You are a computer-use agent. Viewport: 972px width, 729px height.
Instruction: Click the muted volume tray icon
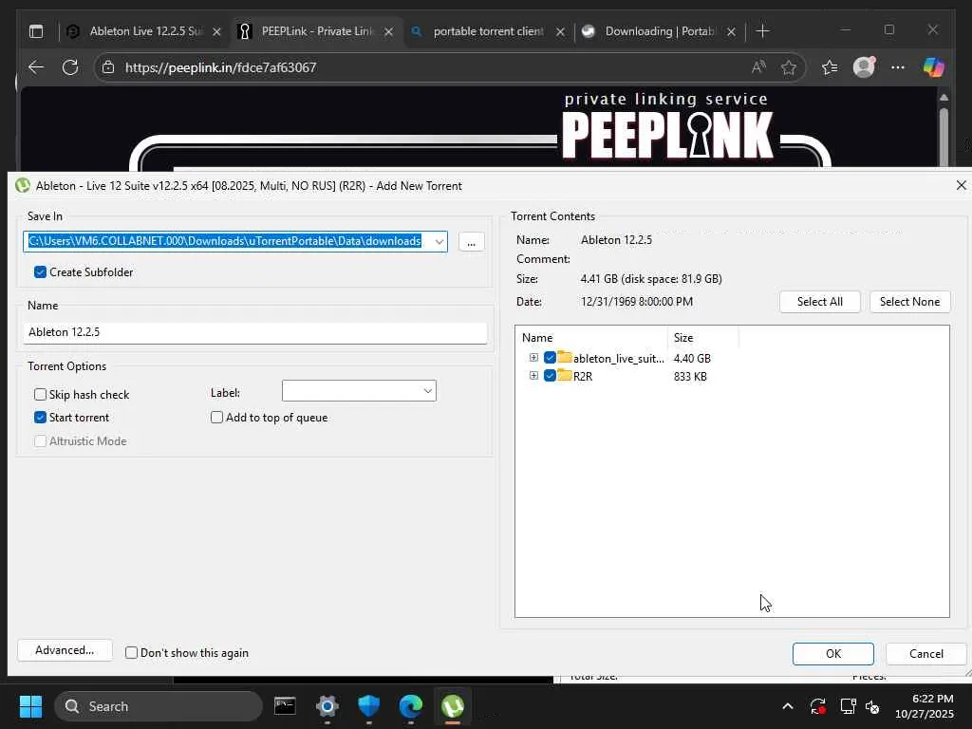872,706
